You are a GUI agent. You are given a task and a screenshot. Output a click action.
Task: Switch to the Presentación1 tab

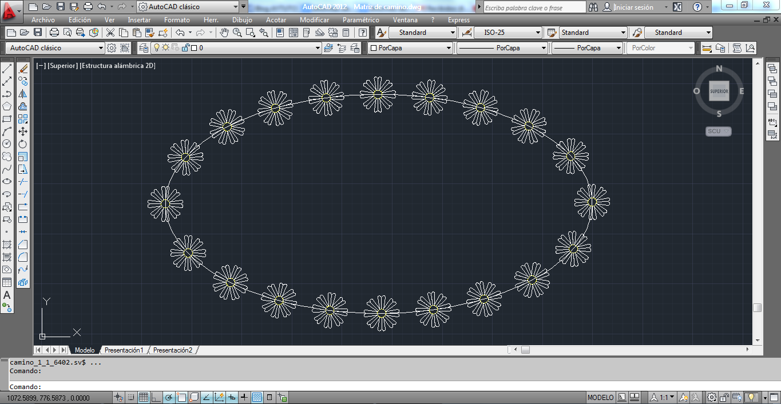click(124, 350)
